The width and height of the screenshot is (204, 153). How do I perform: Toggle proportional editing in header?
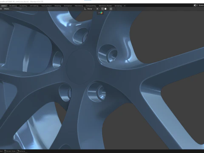coord(111,9)
